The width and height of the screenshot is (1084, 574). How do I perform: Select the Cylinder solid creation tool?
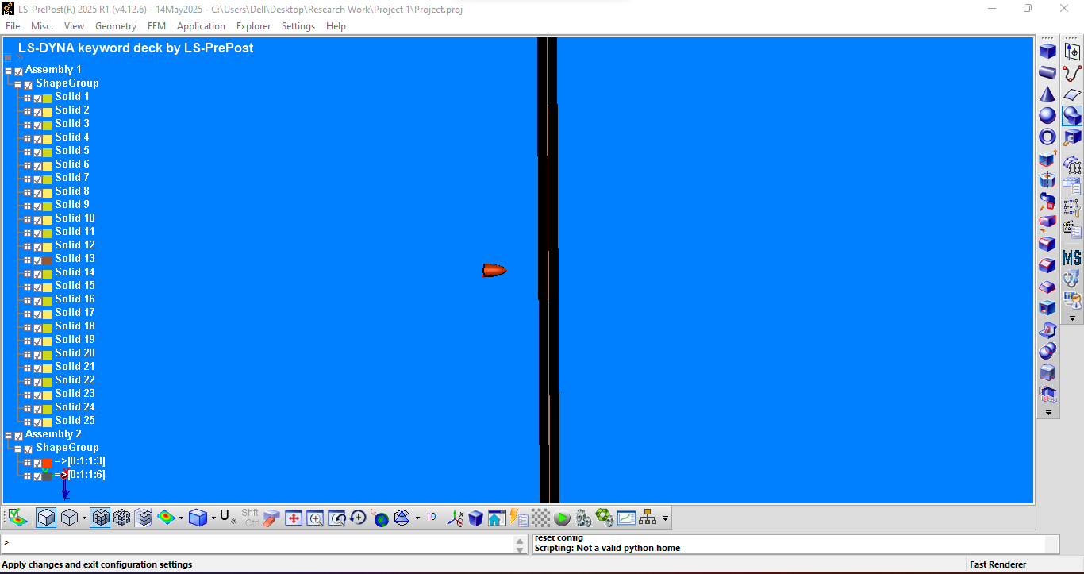(x=1047, y=72)
